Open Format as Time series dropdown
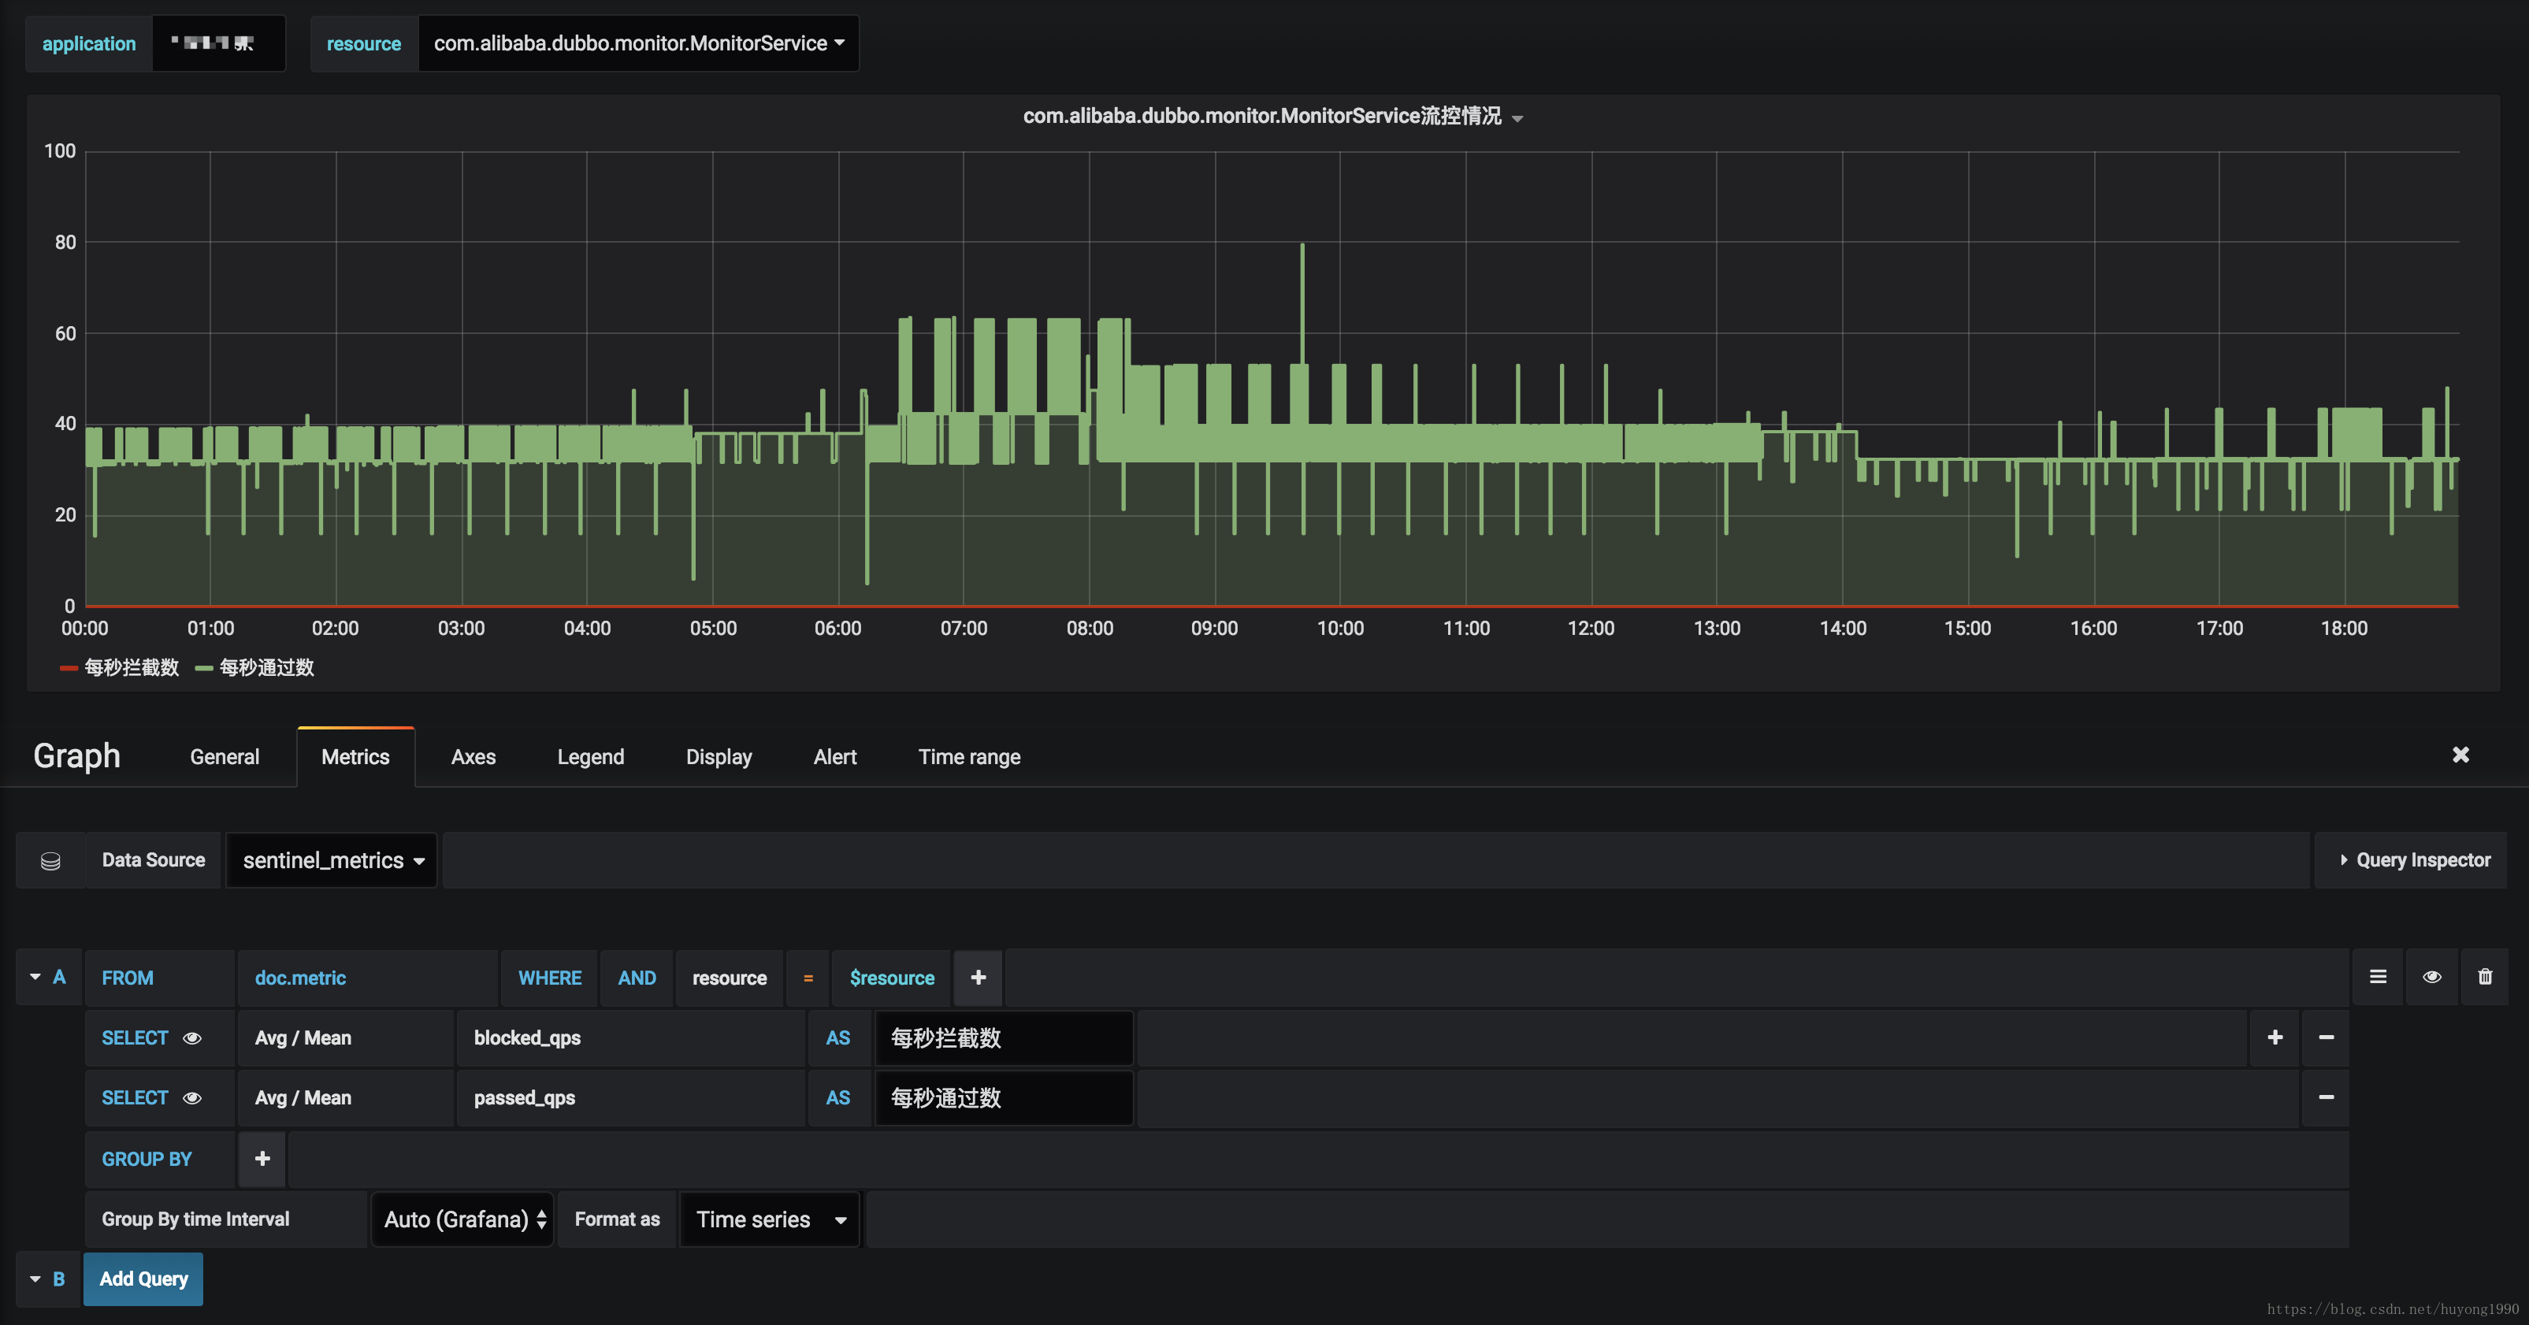This screenshot has height=1325, width=2529. point(770,1219)
